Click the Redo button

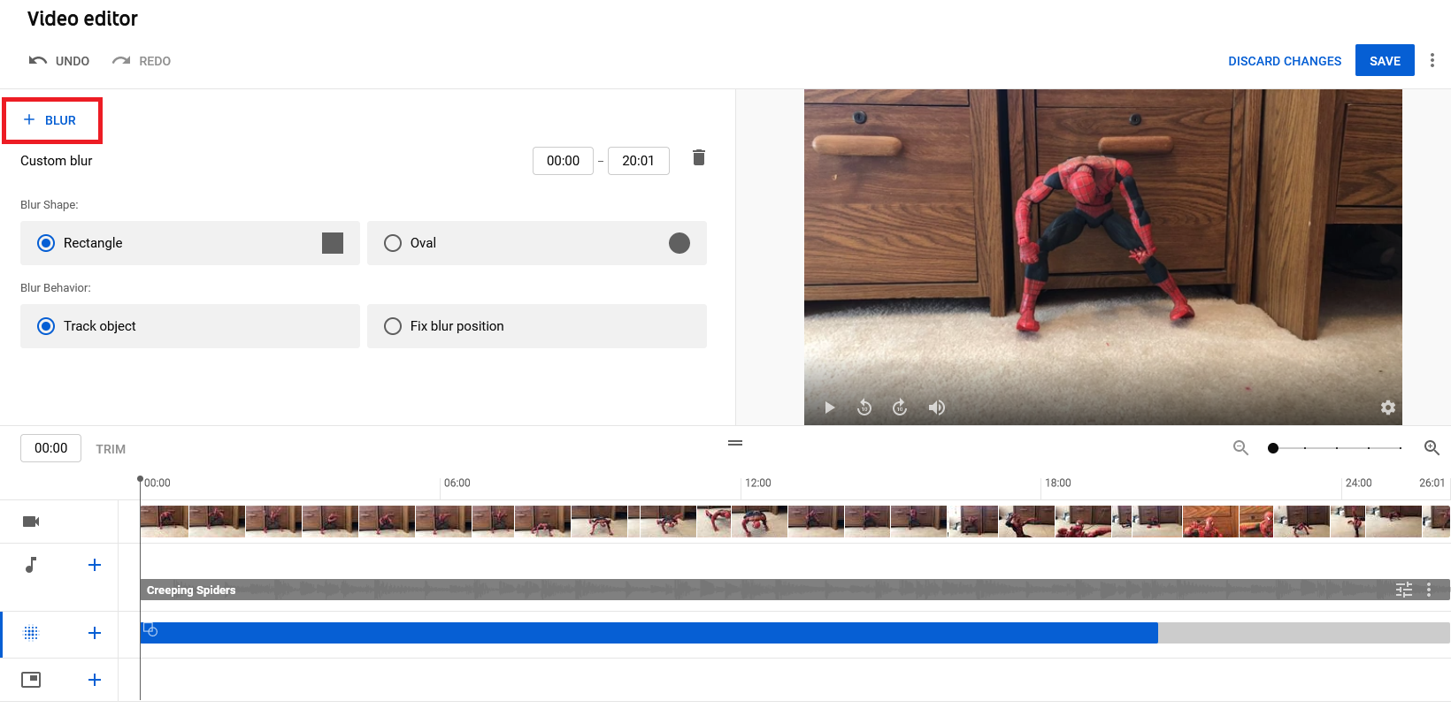point(142,61)
